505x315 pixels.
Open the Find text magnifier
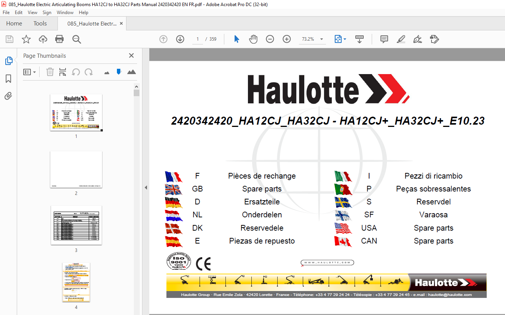pyautogui.click(x=77, y=39)
